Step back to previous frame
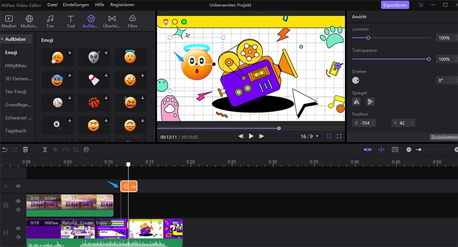The height and width of the screenshot is (247, 458). tap(241, 136)
